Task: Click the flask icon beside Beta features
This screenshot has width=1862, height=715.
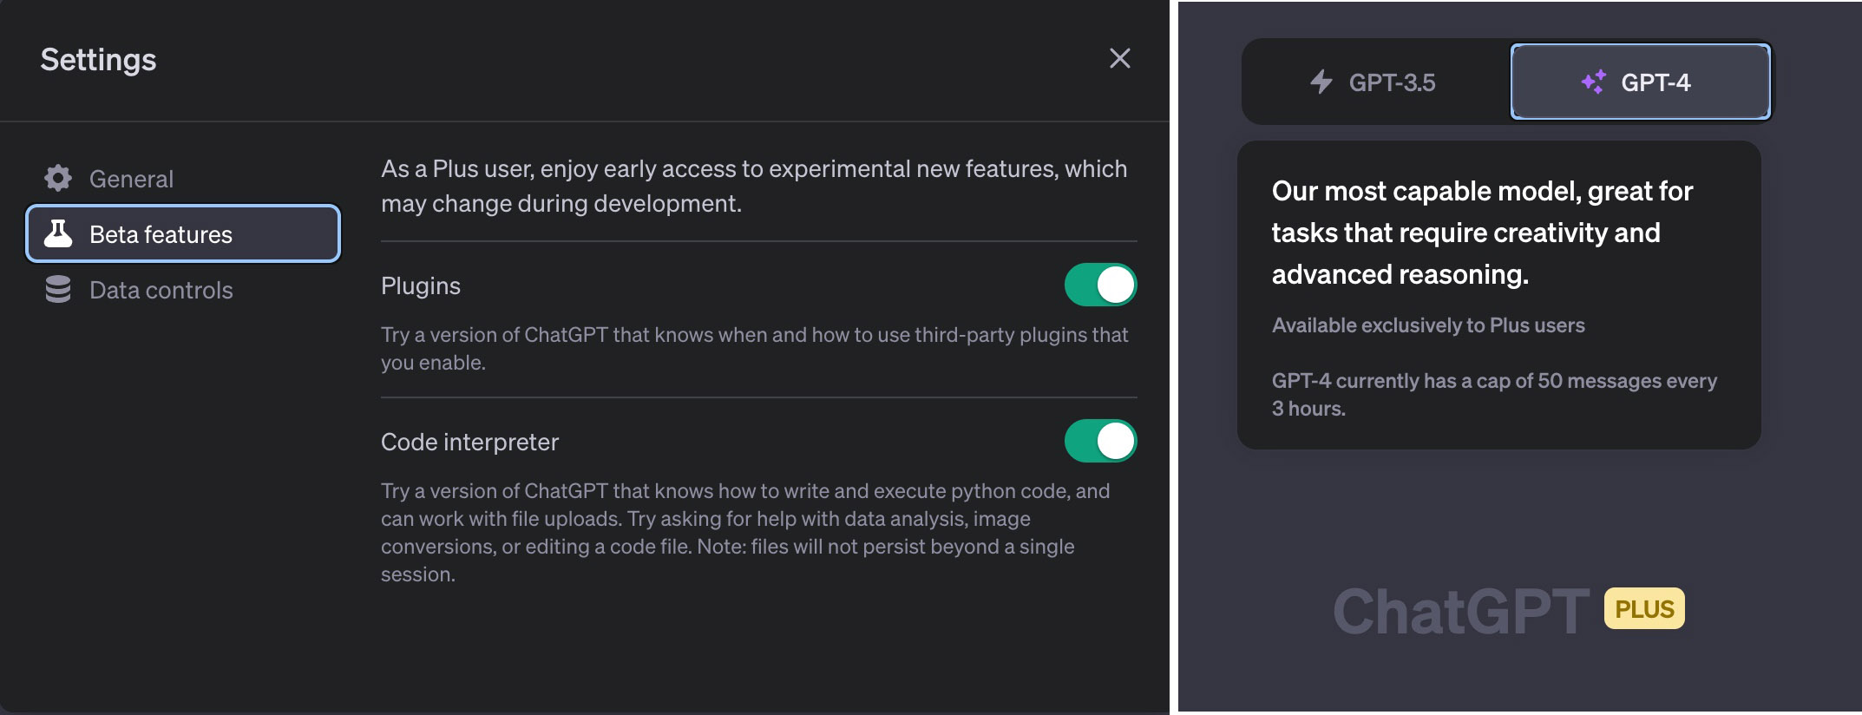Action: tap(57, 233)
